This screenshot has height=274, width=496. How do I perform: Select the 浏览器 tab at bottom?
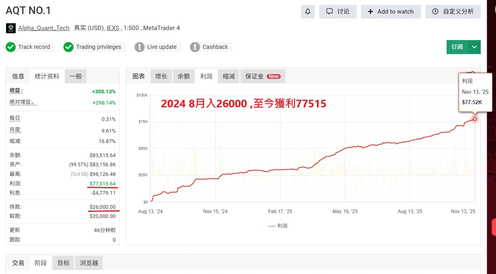(88, 263)
